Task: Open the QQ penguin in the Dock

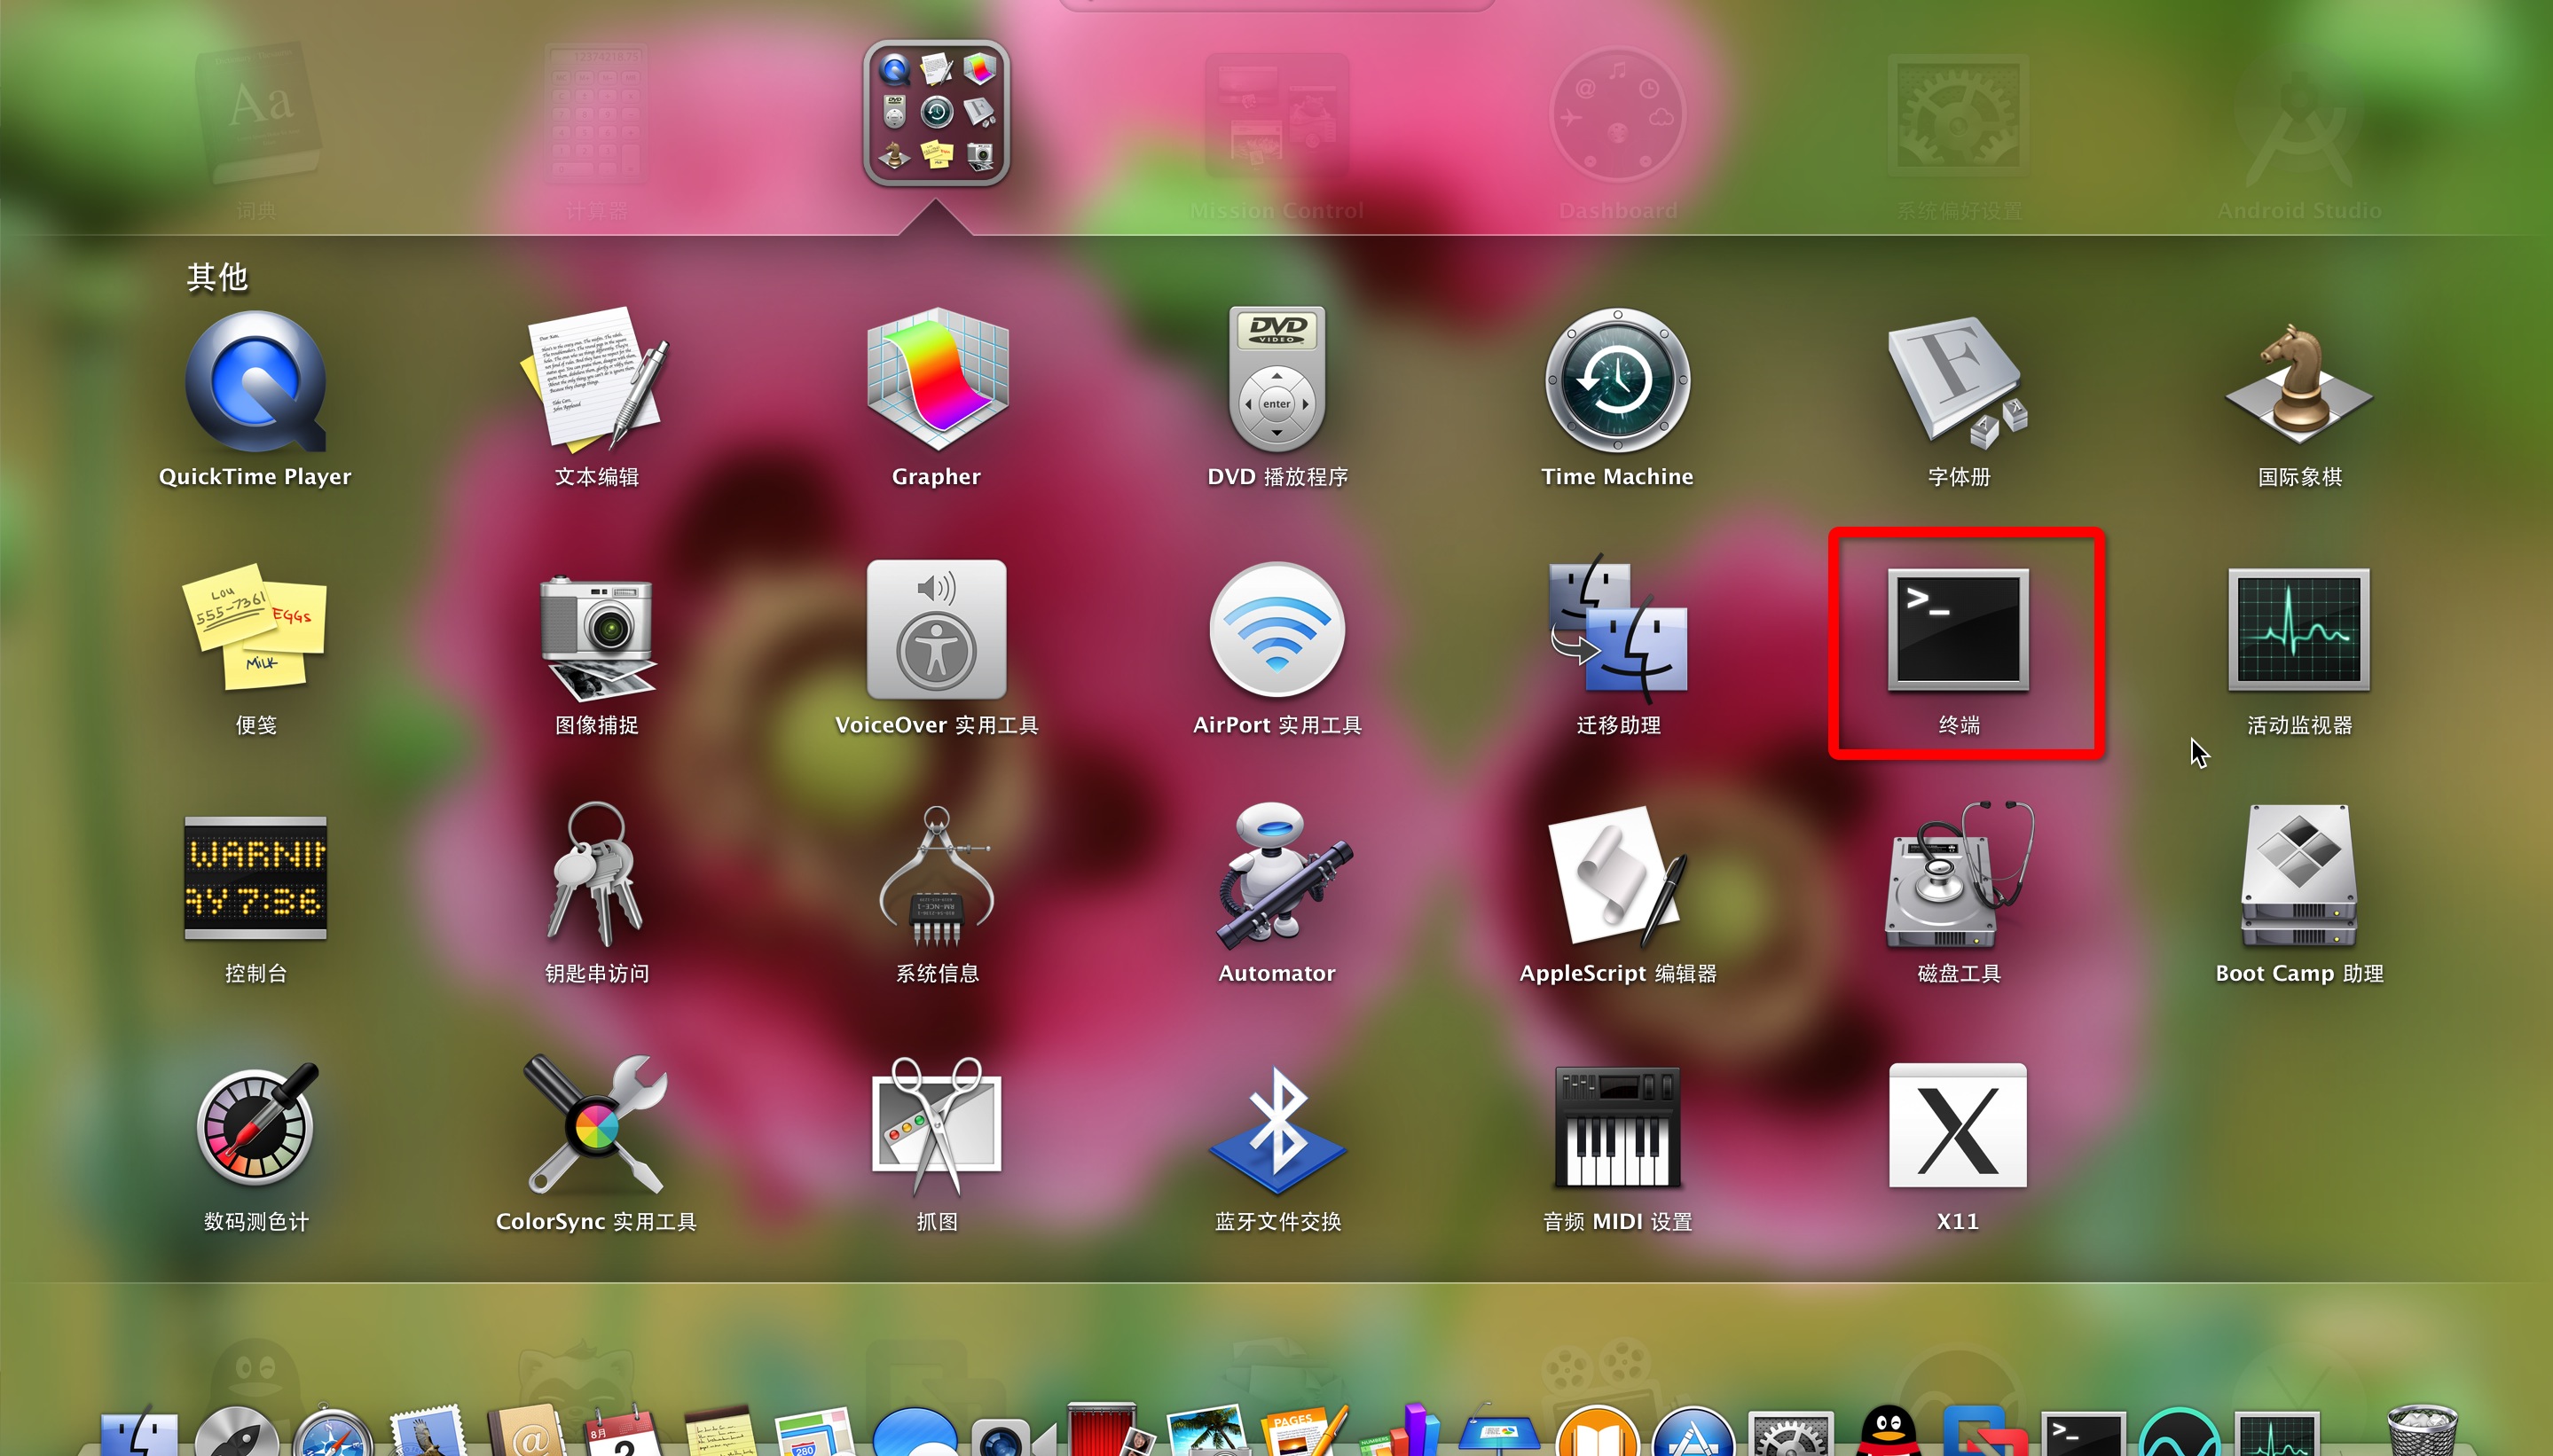Action: pyautogui.click(x=1888, y=1430)
